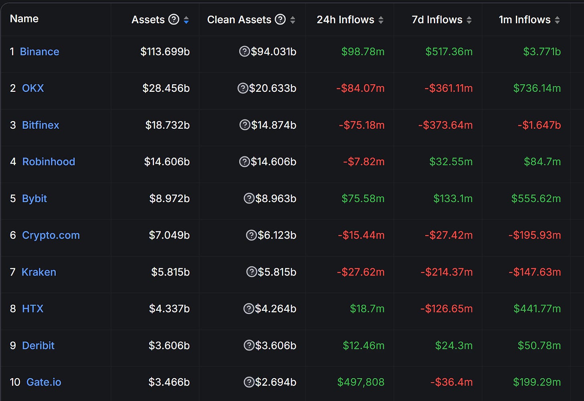Select Bitfinex assets value $18.732b
The width and height of the screenshot is (584, 401).
[167, 125]
